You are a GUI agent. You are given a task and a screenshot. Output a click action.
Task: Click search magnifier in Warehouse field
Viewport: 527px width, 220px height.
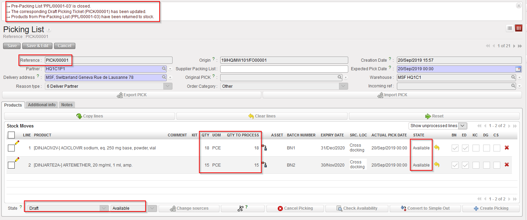(x=513, y=77)
